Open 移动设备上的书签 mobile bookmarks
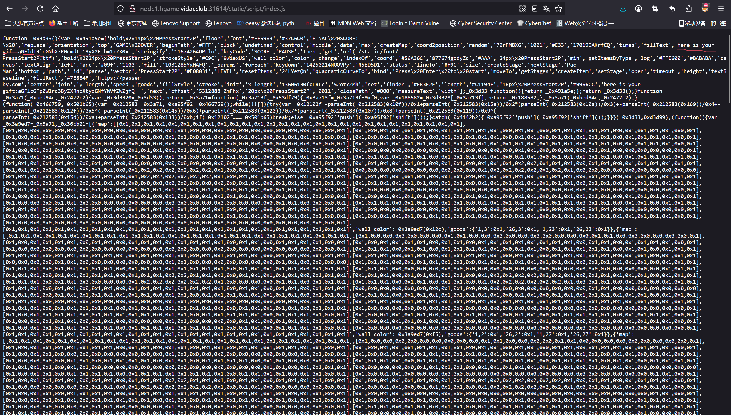Screen dimensions: 731x415 click(x=702, y=23)
